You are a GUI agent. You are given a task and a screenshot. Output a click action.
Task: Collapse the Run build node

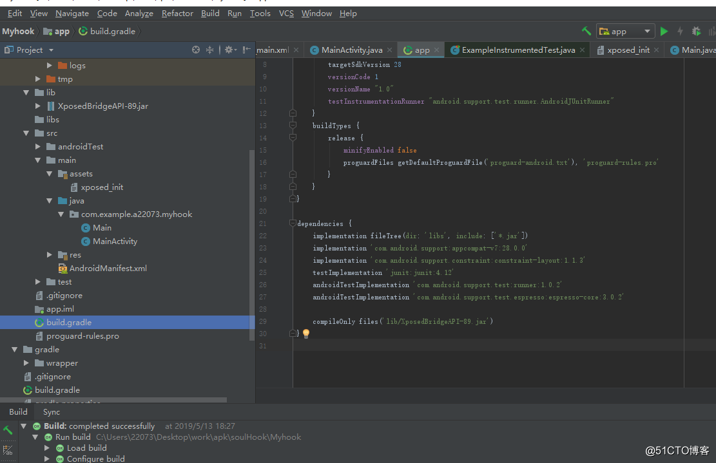click(x=35, y=437)
